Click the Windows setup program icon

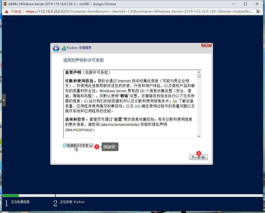(64, 48)
